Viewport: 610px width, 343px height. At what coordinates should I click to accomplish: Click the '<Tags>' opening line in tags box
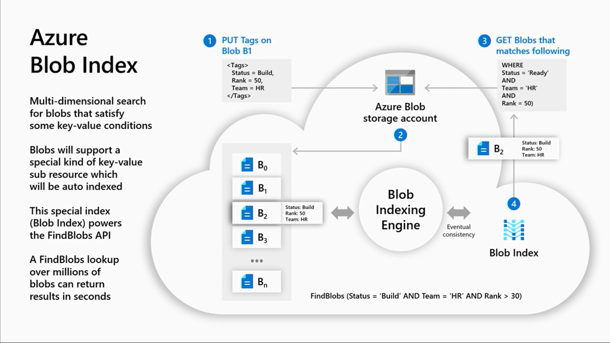pyautogui.click(x=237, y=66)
